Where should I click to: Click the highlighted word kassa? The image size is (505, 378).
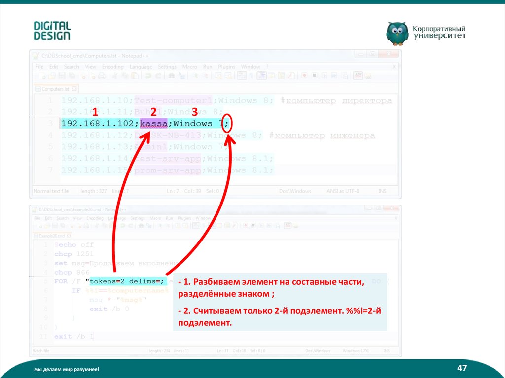click(x=154, y=123)
